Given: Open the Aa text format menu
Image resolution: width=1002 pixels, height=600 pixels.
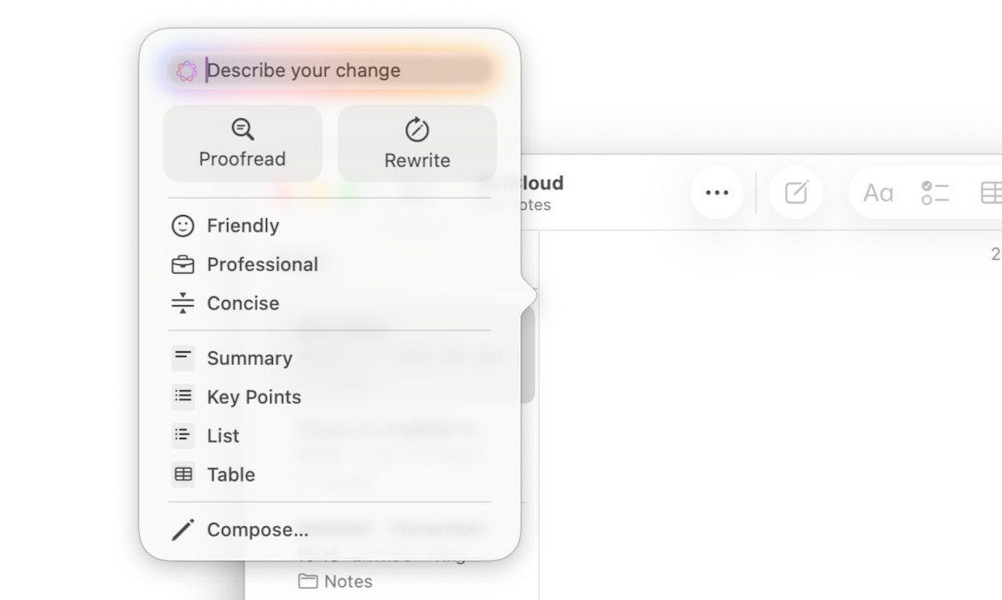Looking at the screenshot, I should [x=878, y=193].
